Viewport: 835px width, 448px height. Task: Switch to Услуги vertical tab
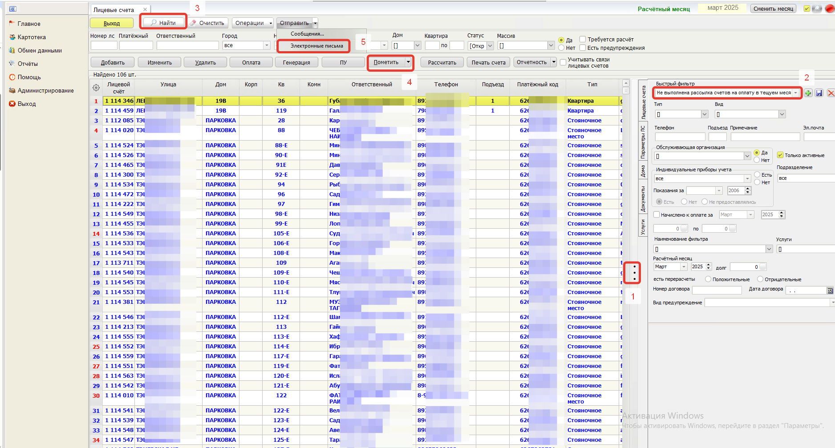pyautogui.click(x=643, y=226)
